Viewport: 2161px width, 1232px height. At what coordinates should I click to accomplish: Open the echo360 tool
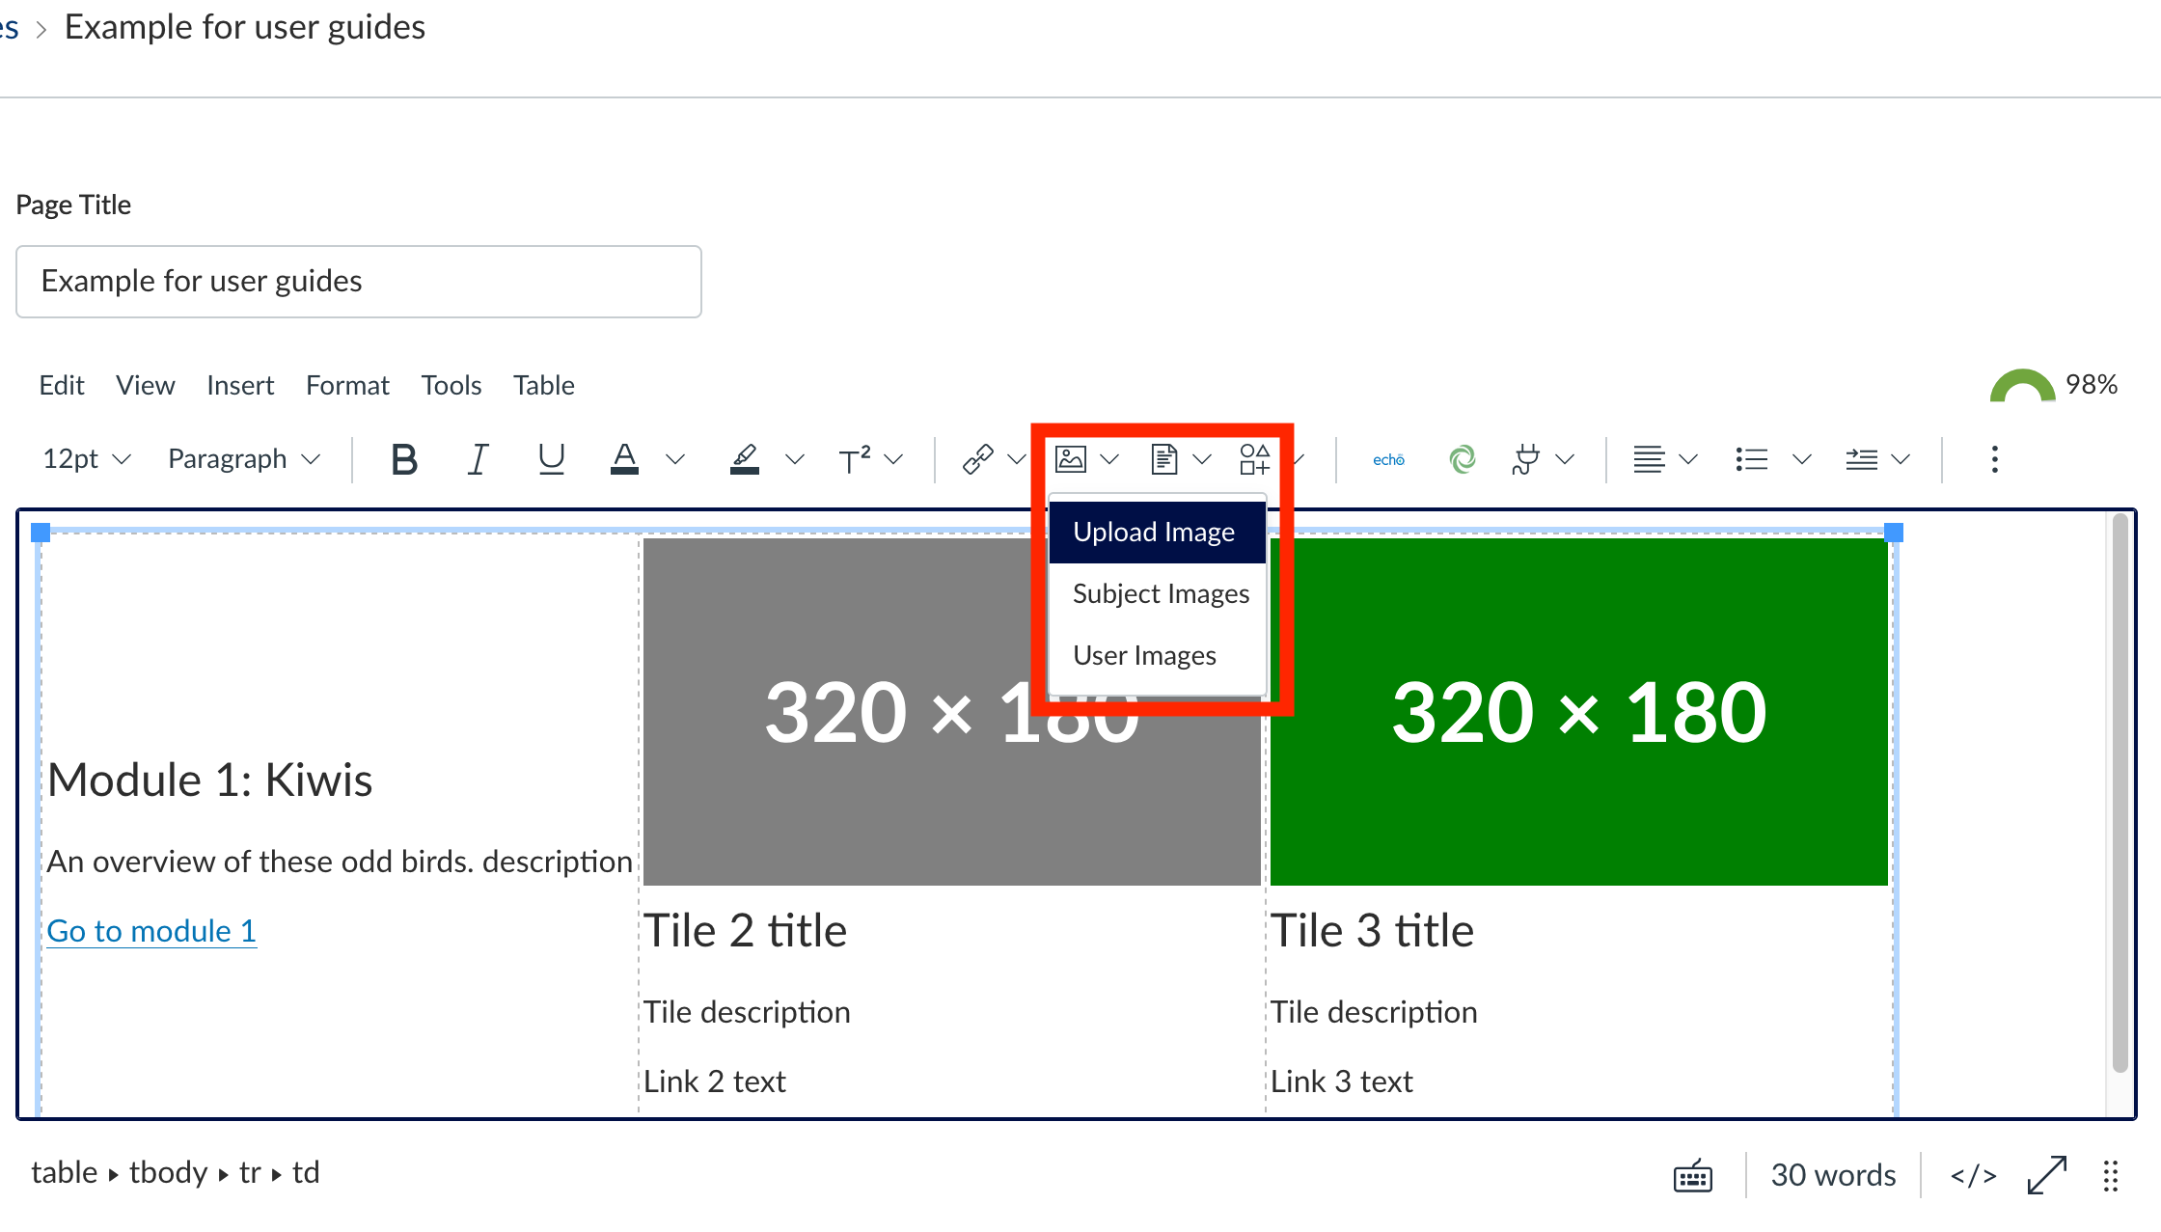point(1388,459)
